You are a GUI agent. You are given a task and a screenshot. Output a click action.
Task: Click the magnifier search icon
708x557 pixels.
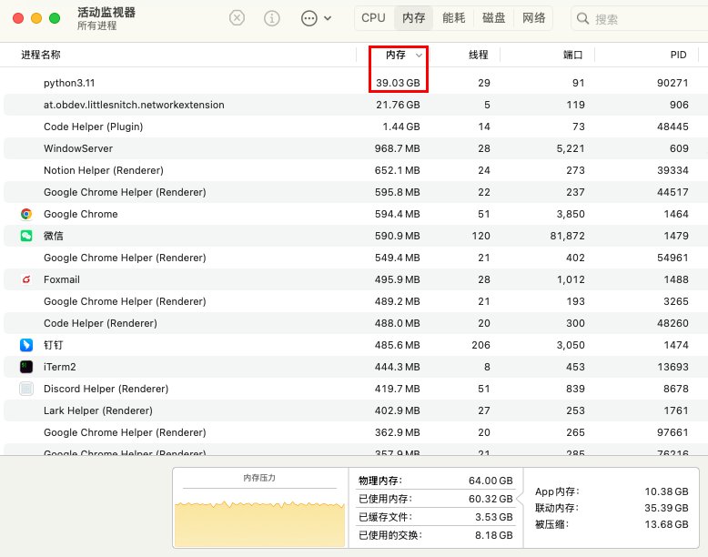click(x=582, y=18)
